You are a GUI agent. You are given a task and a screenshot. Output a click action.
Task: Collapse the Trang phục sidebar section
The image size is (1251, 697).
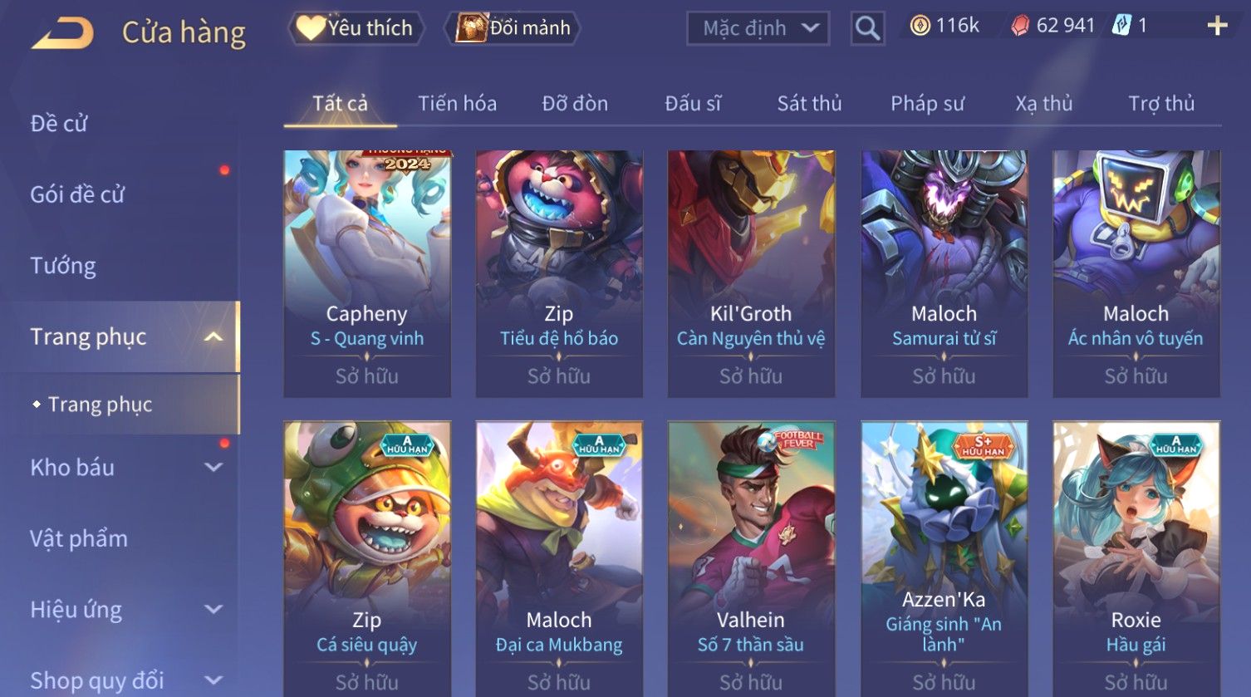[x=213, y=336]
